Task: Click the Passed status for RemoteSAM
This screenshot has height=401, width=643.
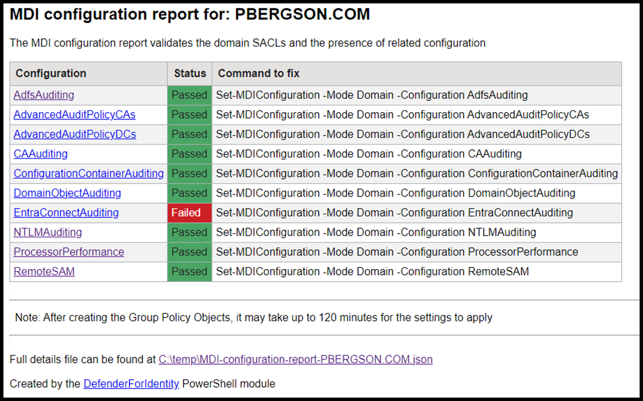Action: pos(189,271)
